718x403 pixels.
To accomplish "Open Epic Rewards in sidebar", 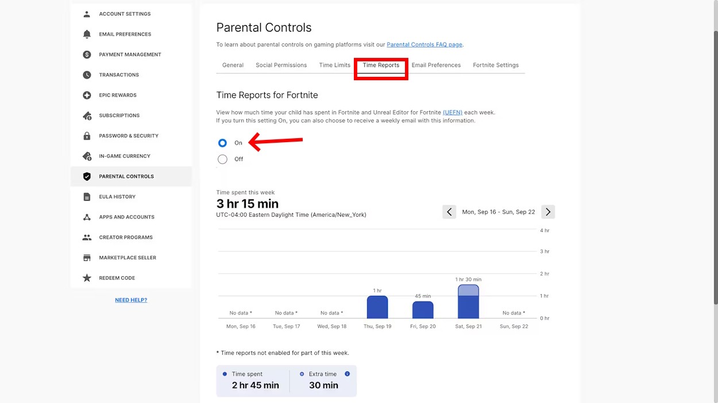I will pos(132,95).
